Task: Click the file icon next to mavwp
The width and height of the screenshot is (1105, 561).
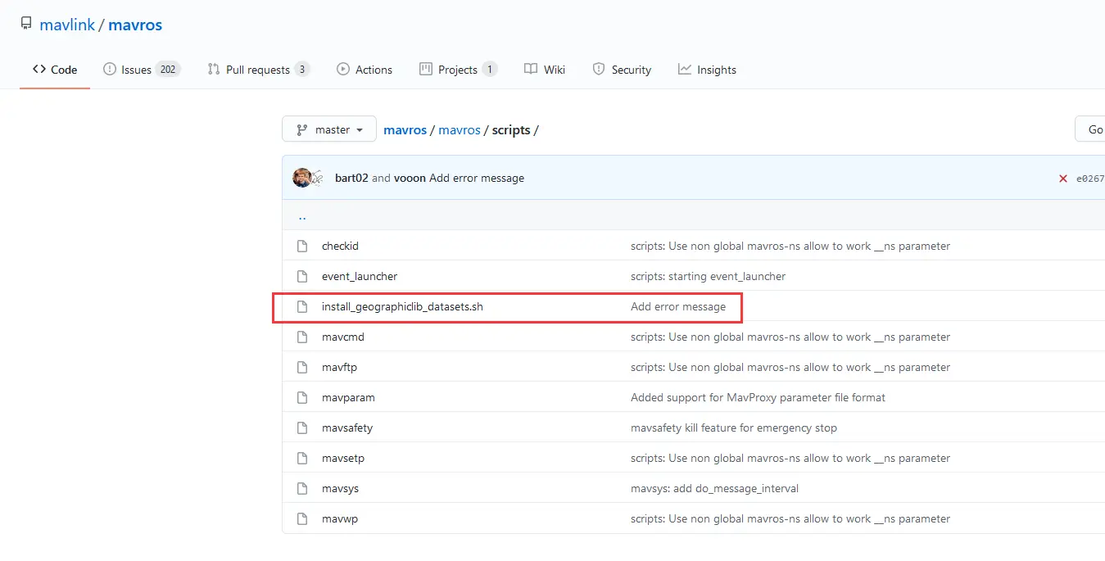Action: [302, 518]
